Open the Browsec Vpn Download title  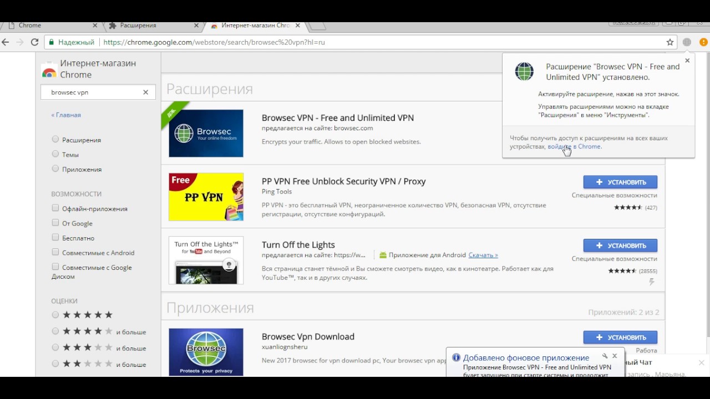point(308,336)
